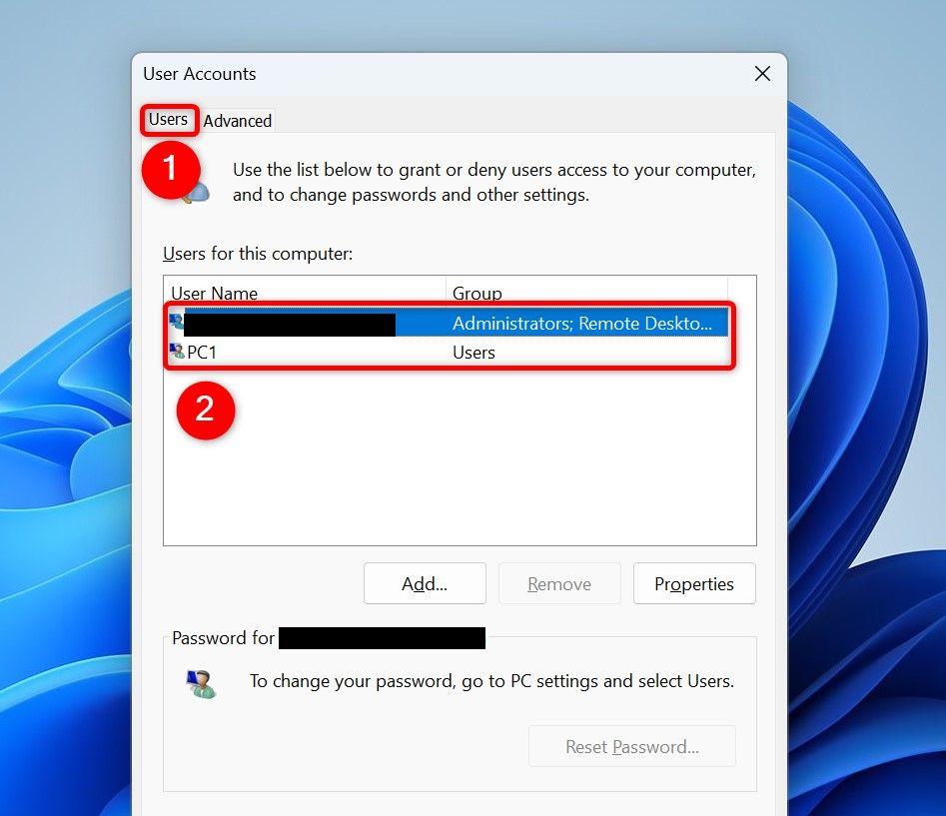This screenshot has width=946, height=816.
Task: Switch to the Advanced tab
Action: click(x=237, y=120)
